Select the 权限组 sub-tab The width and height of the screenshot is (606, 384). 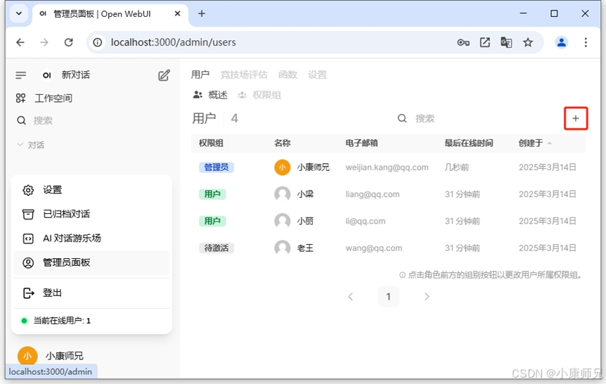pos(259,95)
